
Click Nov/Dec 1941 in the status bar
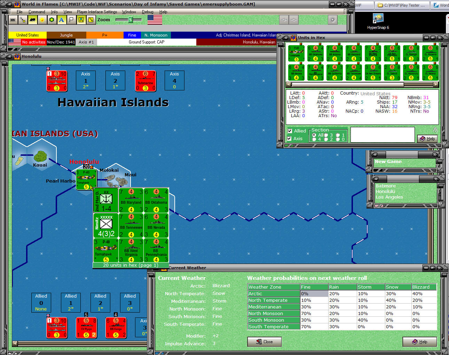coord(61,42)
